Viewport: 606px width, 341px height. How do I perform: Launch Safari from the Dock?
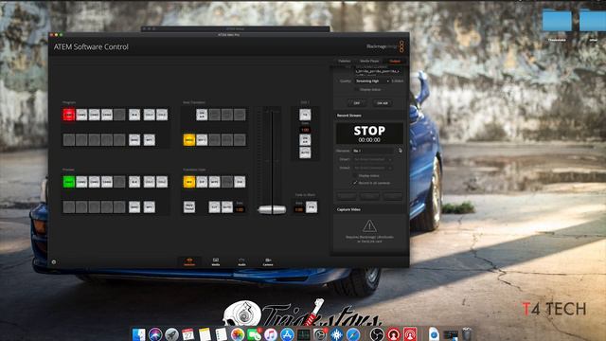[x=353, y=334]
